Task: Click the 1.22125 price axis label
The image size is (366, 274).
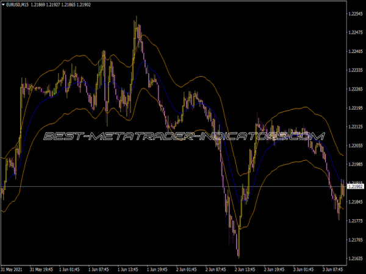Action: [354, 127]
